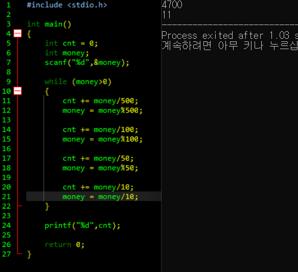This screenshot has height=272, width=298.
Task: Click closing brace of main on line 27
Action: (x=29, y=255)
